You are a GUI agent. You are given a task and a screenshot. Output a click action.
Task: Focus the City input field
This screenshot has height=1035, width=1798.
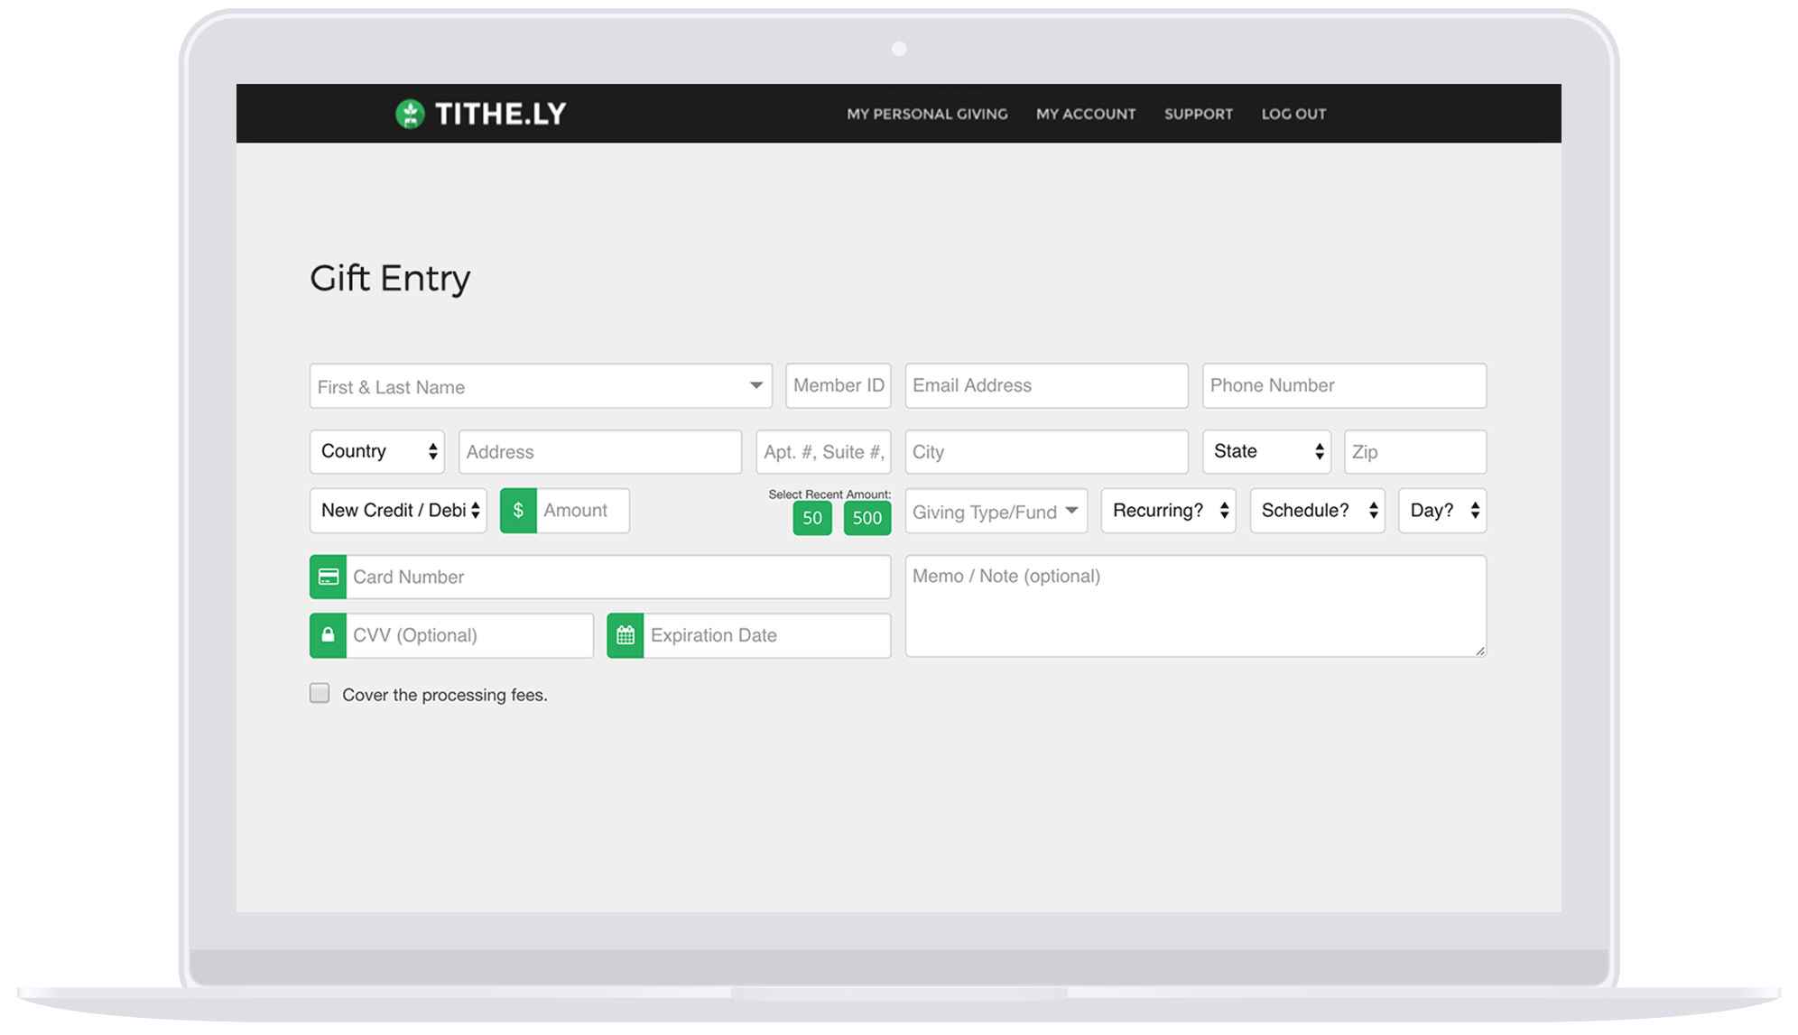1047,452
